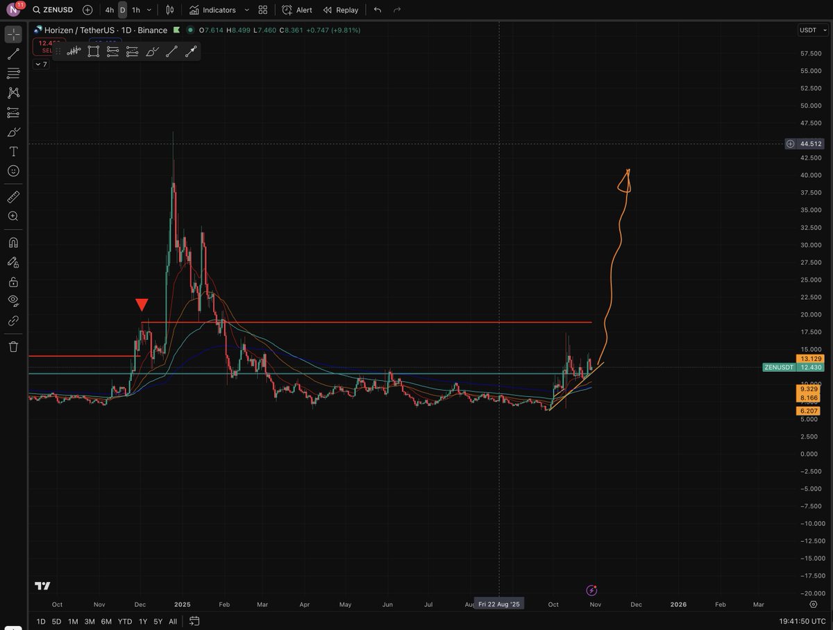Set the range to All
This screenshot has height=630, width=833.
point(173,622)
